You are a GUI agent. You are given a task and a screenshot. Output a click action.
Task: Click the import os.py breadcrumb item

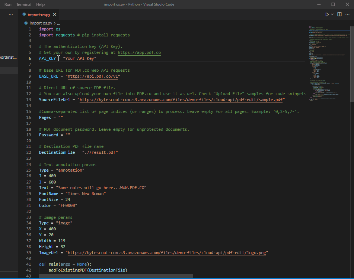click(41, 23)
